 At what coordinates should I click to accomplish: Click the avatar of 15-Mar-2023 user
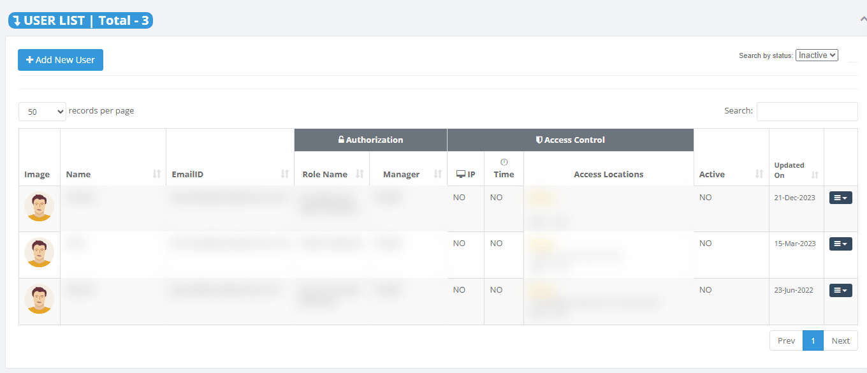coord(39,252)
